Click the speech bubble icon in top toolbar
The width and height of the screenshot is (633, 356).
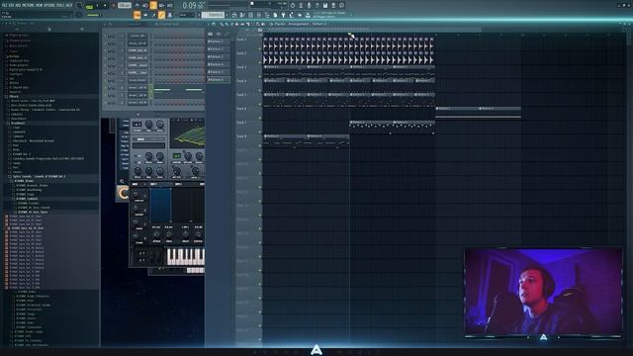click(341, 5)
